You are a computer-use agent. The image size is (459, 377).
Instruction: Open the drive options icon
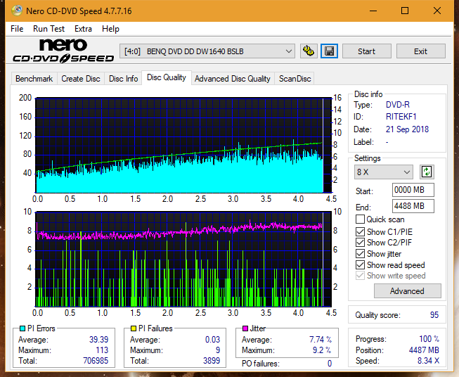click(x=309, y=51)
